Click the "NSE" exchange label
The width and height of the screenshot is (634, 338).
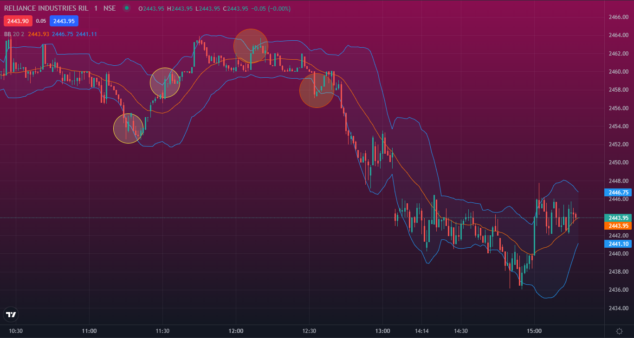pyautogui.click(x=110, y=8)
